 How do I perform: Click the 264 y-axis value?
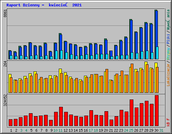pyautogui.click(x=5, y=64)
